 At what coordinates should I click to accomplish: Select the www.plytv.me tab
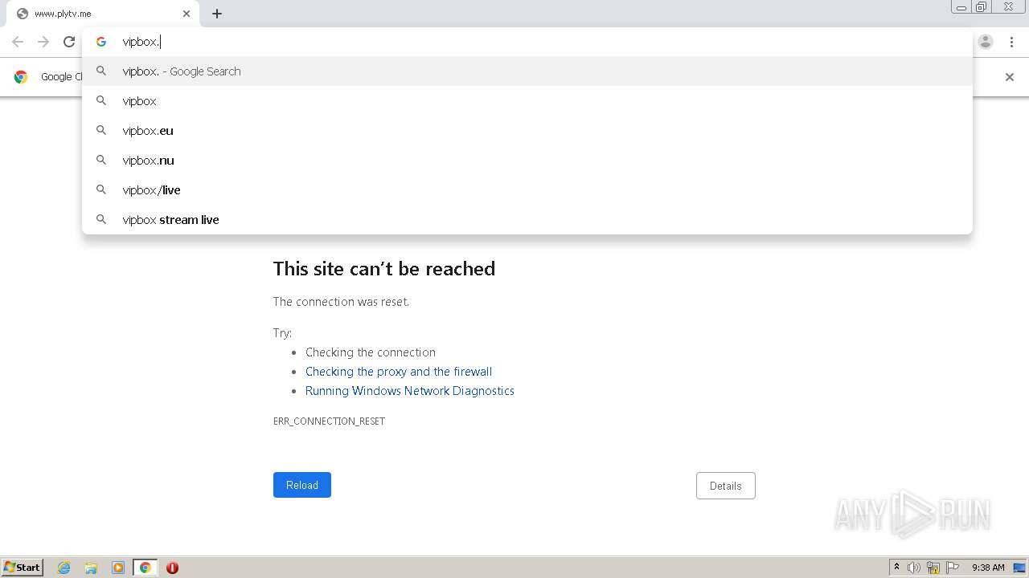click(101, 14)
